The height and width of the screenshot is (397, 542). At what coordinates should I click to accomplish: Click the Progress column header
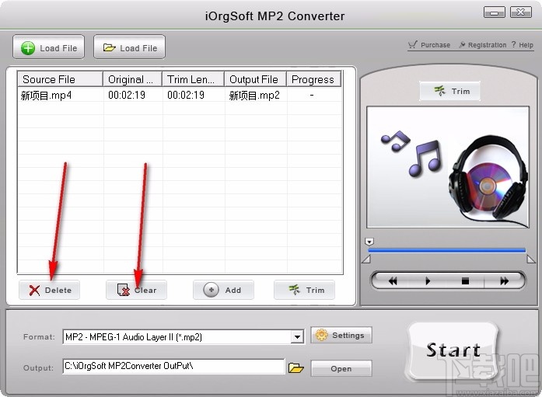click(x=313, y=79)
